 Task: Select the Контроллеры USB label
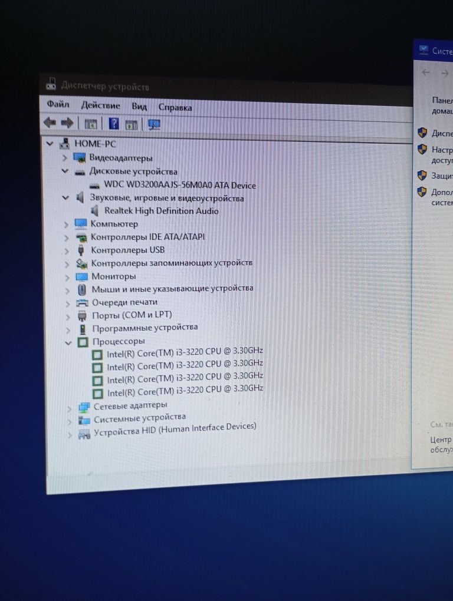128,250
